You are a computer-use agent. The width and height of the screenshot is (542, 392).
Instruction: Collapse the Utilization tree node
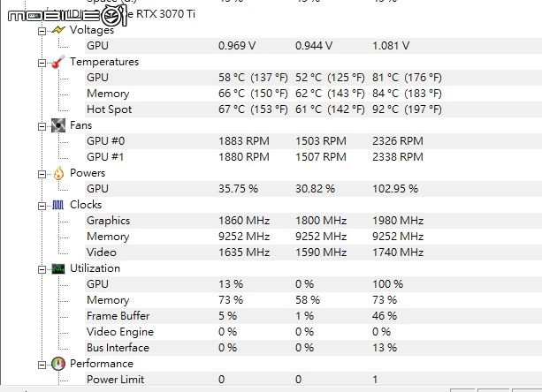click(42, 269)
